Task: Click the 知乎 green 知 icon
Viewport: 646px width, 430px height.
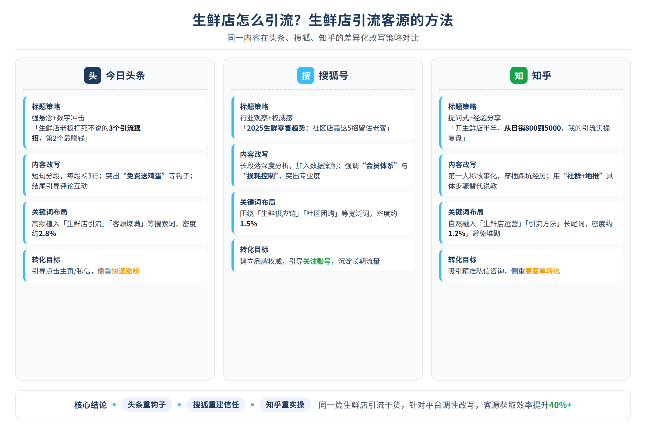Action: [x=519, y=75]
